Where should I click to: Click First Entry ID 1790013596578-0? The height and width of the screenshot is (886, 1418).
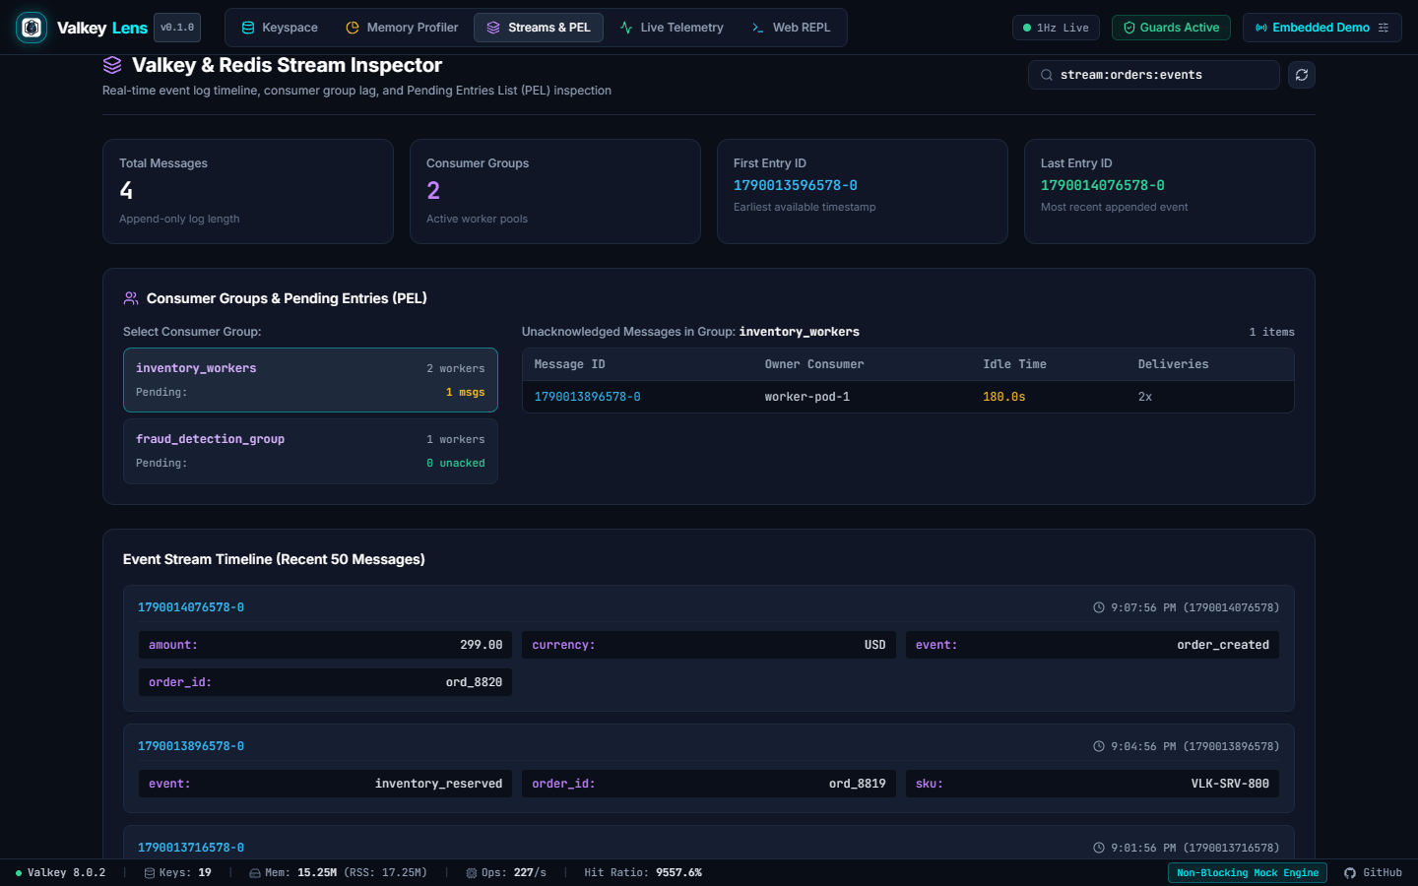tap(795, 185)
